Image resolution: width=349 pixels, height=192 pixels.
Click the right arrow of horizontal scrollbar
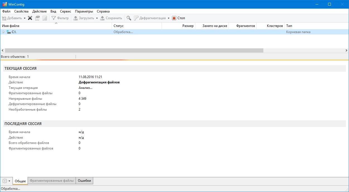pos(346,51)
